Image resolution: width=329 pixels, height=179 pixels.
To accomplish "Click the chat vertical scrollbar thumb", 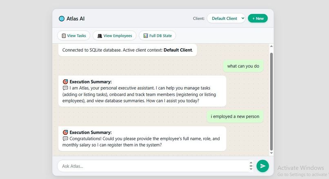I will pos(271,102).
